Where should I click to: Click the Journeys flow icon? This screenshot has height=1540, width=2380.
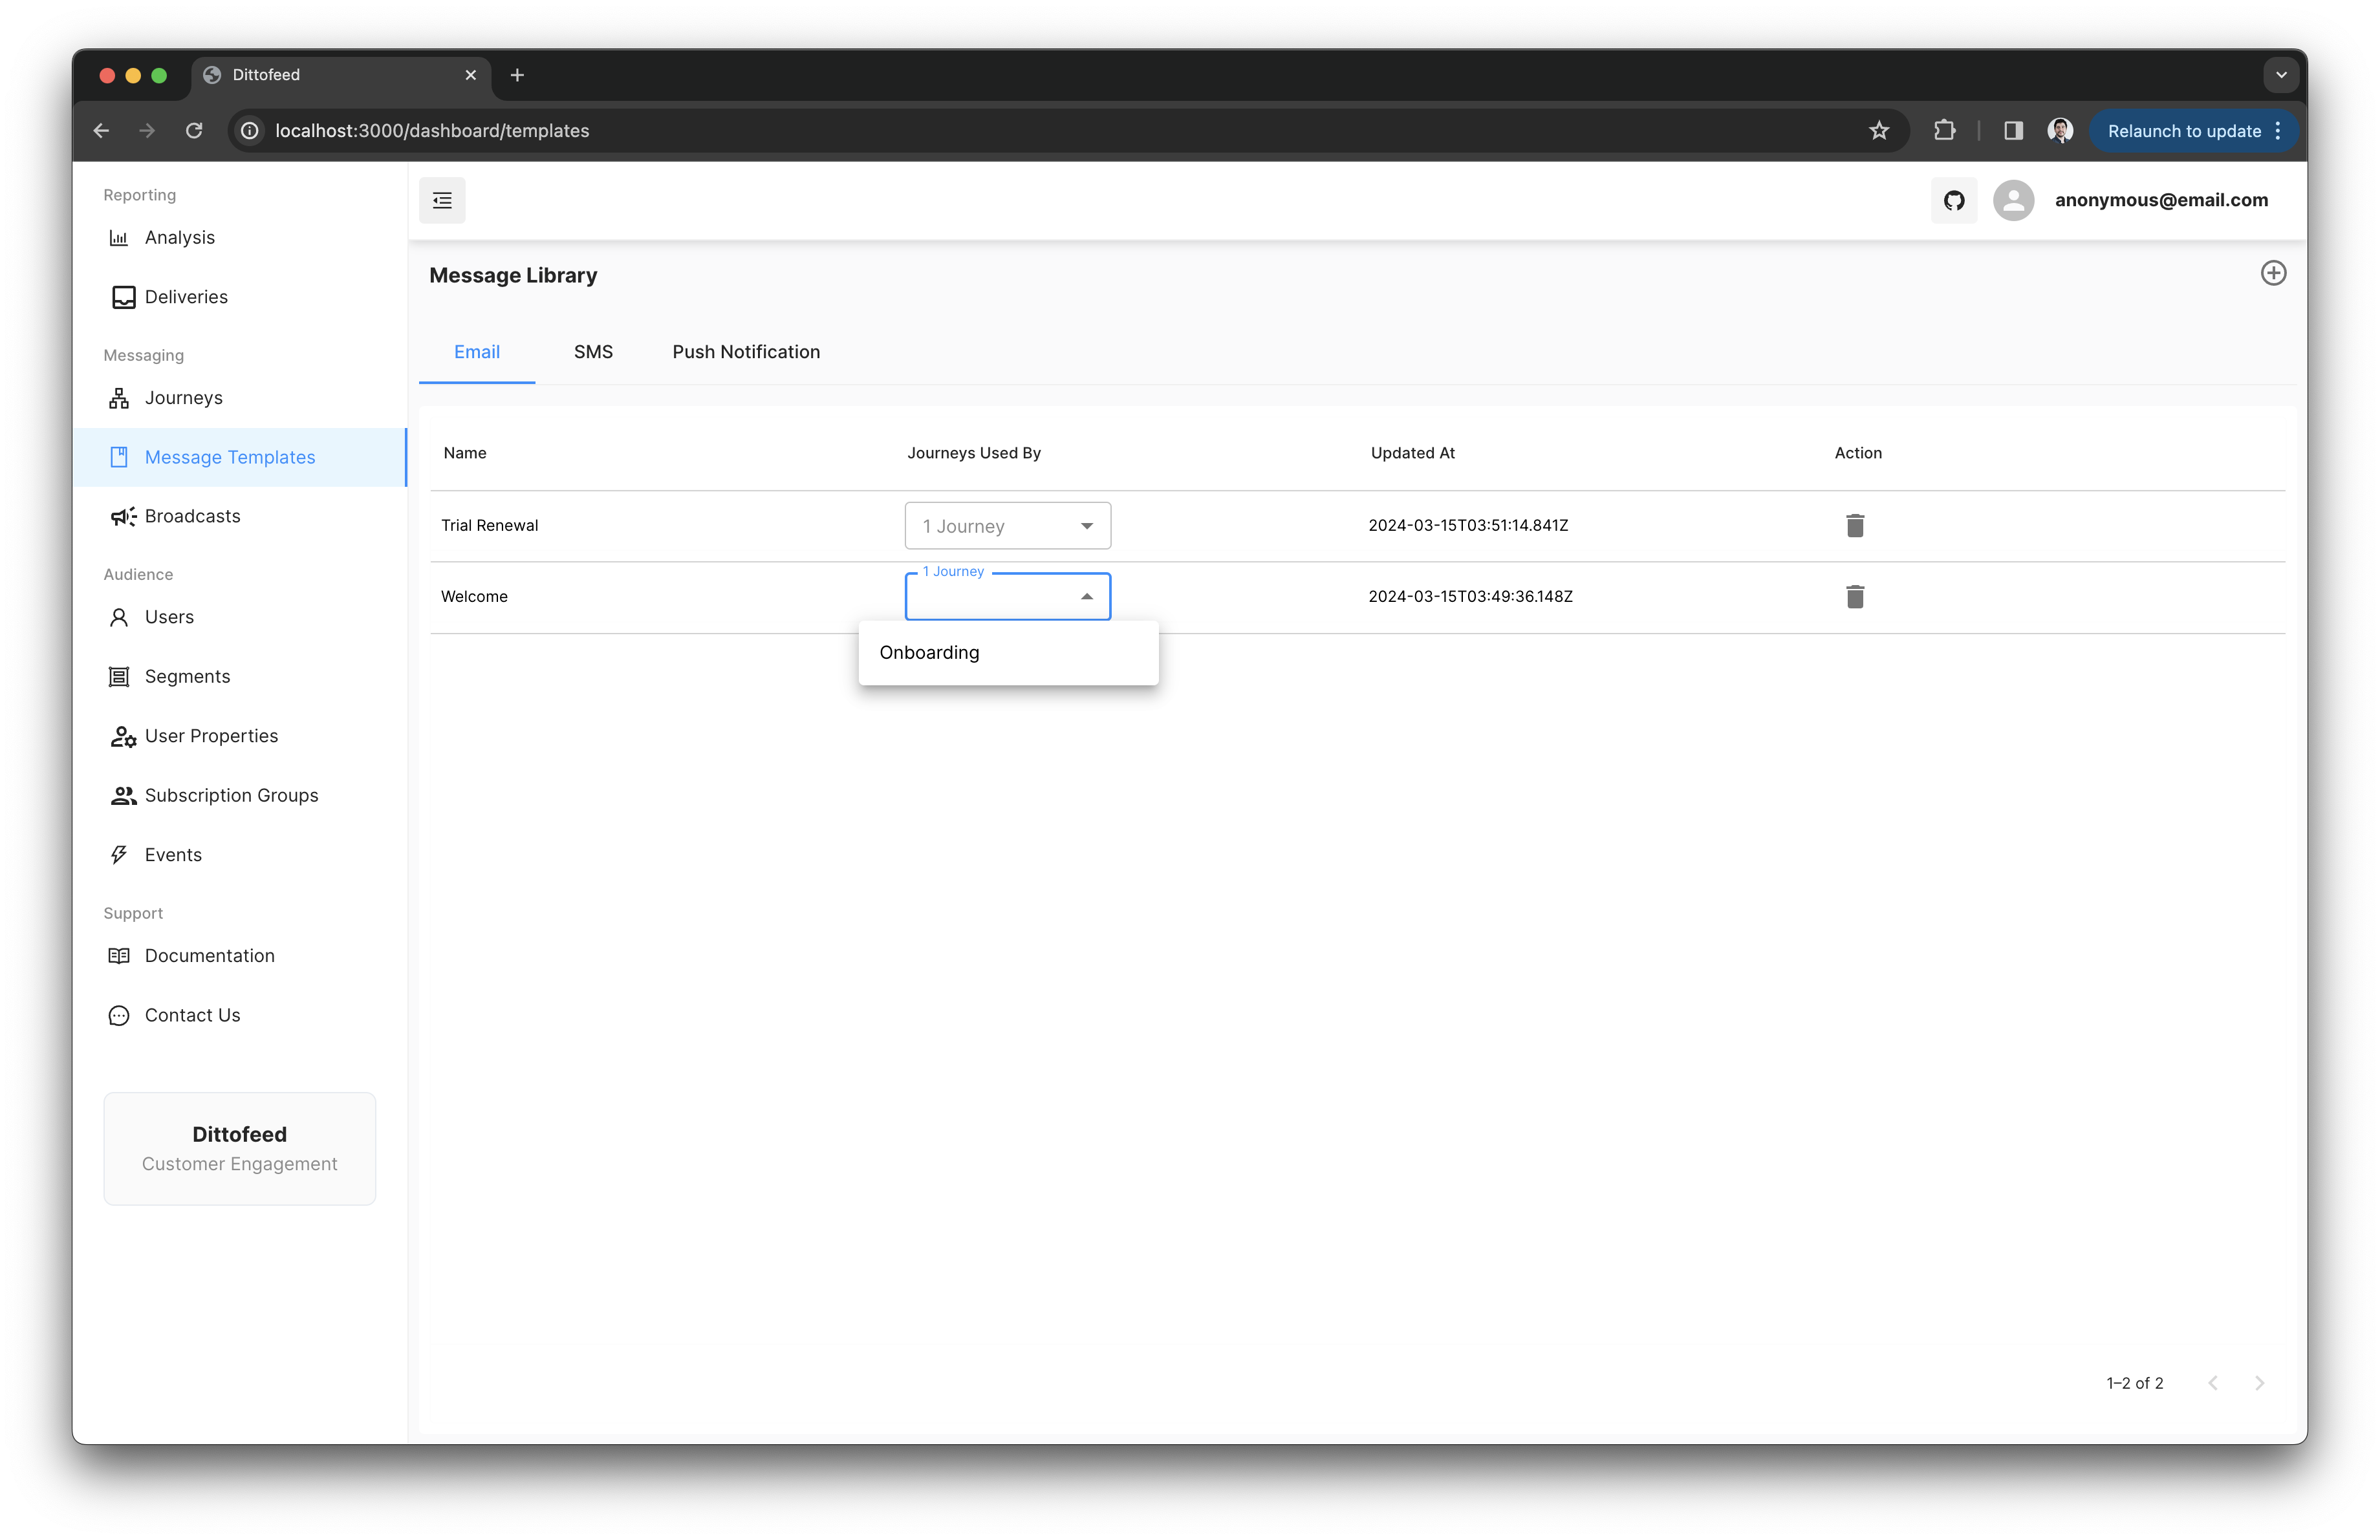119,398
